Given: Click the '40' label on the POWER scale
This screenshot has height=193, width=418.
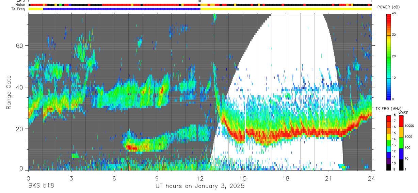Looking at the screenshot, I should [x=394, y=14].
